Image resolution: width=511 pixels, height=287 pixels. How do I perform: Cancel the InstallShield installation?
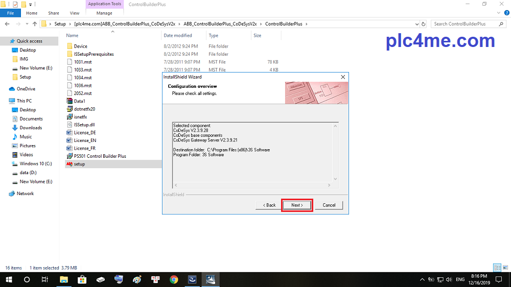click(329, 205)
